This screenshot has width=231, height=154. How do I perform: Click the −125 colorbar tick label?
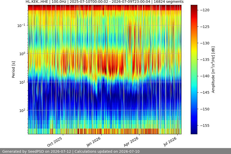point(205,27)
